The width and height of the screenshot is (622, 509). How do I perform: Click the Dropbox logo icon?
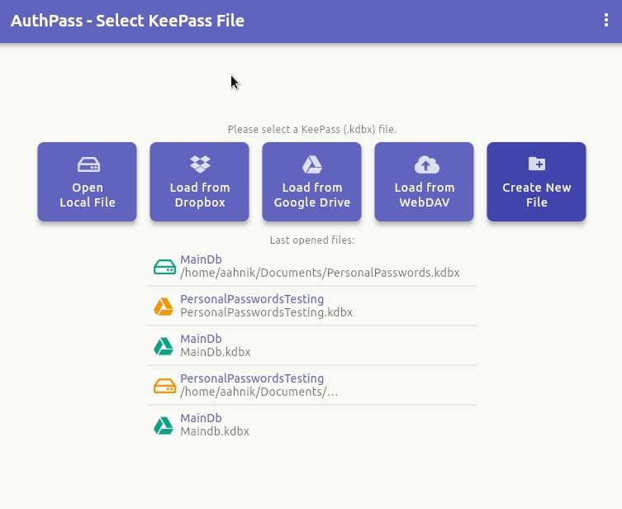point(200,164)
